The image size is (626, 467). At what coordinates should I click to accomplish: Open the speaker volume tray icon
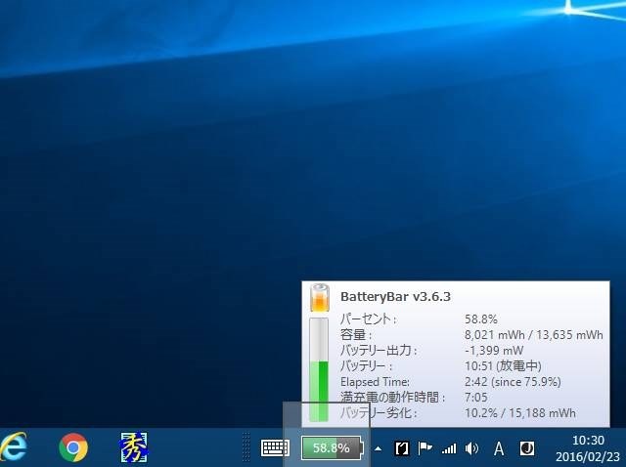pos(471,448)
